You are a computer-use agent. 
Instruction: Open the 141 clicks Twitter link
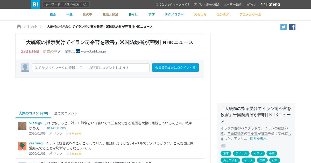click(x=56, y=128)
